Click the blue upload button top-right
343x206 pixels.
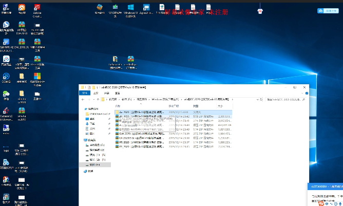[328, 11]
